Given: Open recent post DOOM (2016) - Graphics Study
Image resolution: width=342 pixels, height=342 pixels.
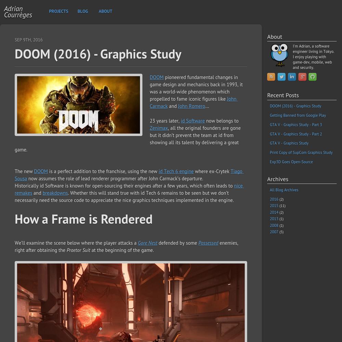Looking at the screenshot, I should click(295, 106).
